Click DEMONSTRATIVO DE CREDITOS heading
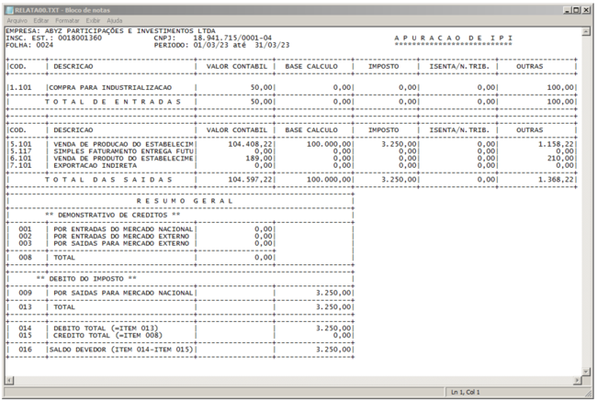Image resolution: width=597 pixels, height=401 pixels. [112, 215]
